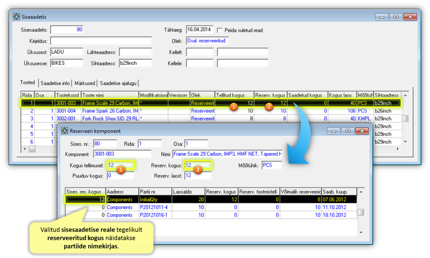Click the Tellitud kogus column header
This screenshot has height=258, width=430.
(234, 95)
